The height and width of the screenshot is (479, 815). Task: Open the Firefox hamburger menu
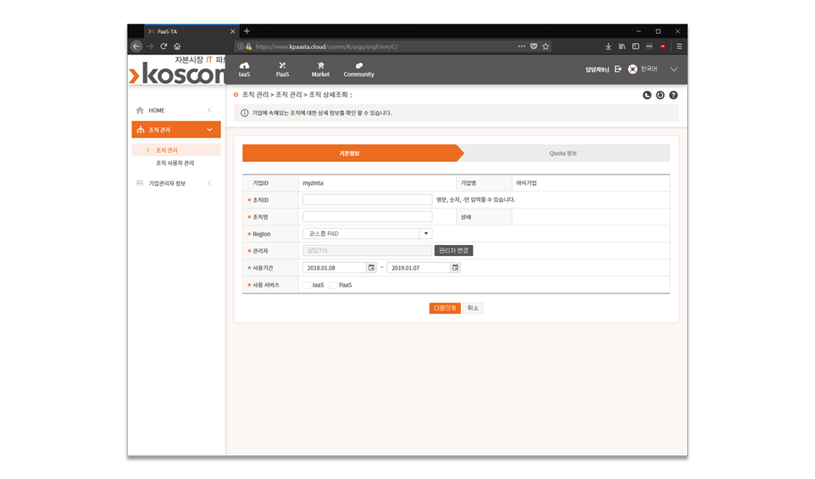pyautogui.click(x=679, y=47)
